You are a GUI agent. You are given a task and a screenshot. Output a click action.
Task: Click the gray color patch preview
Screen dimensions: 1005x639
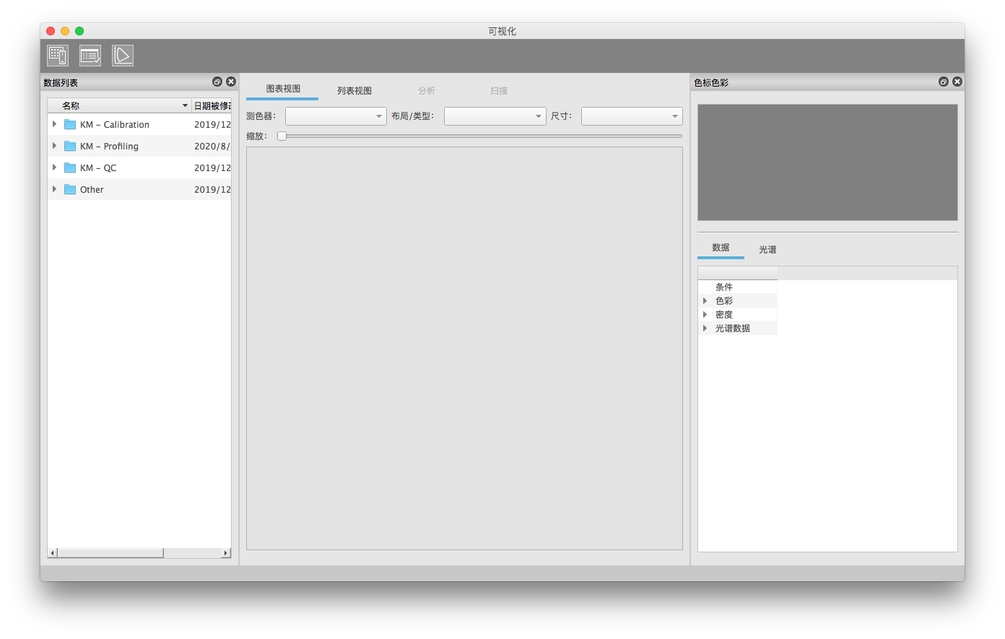tap(827, 162)
